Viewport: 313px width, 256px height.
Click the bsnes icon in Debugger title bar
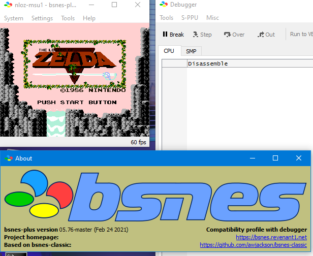pos(164,5)
